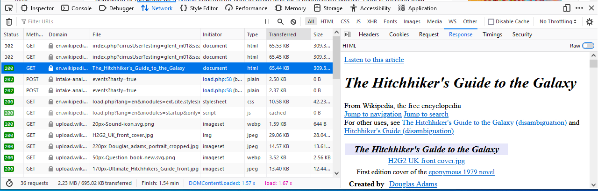Filter requests by HTML
598x191 pixels.
(327, 21)
